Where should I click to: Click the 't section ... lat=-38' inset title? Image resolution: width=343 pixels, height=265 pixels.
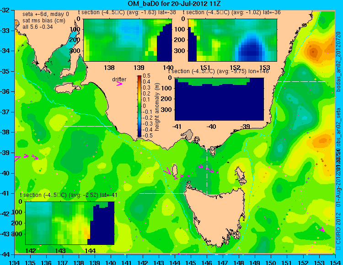pyautogui.click(x=127, y=12)
